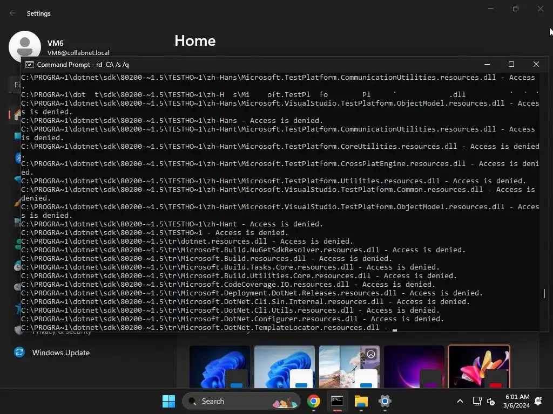The width and height of the screenshot is (553, 414).
Task: Click the zh-Hant 'TestPlatform.Utilities.resources.dll' line
Action: point(273,181)
